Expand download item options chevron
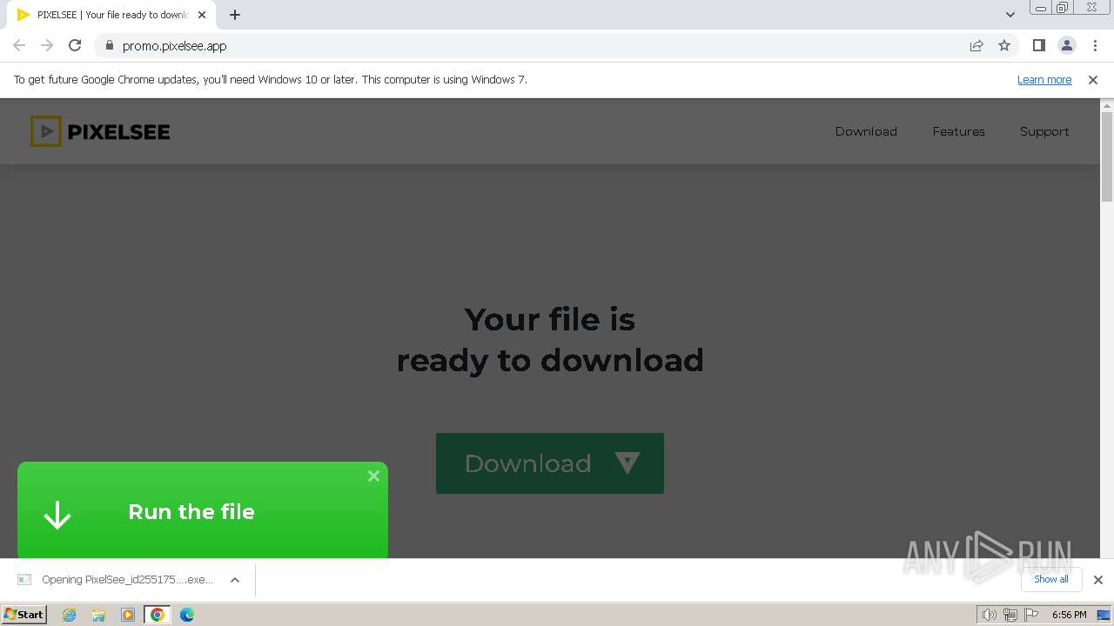 coord(235,580)
